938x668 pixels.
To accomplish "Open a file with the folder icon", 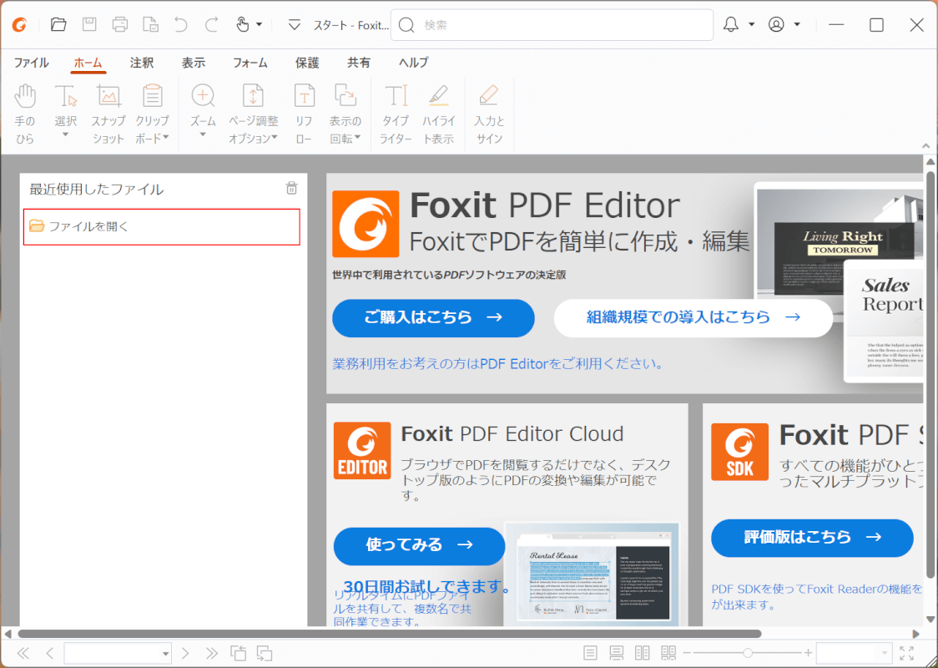I will (58, 24).
